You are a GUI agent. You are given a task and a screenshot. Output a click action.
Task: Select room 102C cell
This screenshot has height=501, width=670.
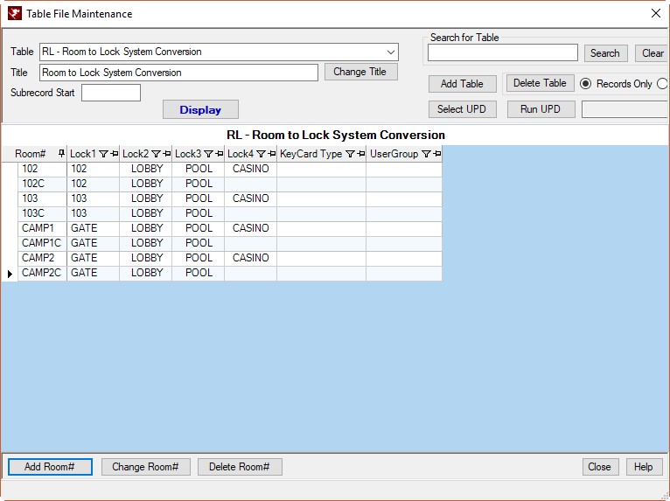point(42,184)
